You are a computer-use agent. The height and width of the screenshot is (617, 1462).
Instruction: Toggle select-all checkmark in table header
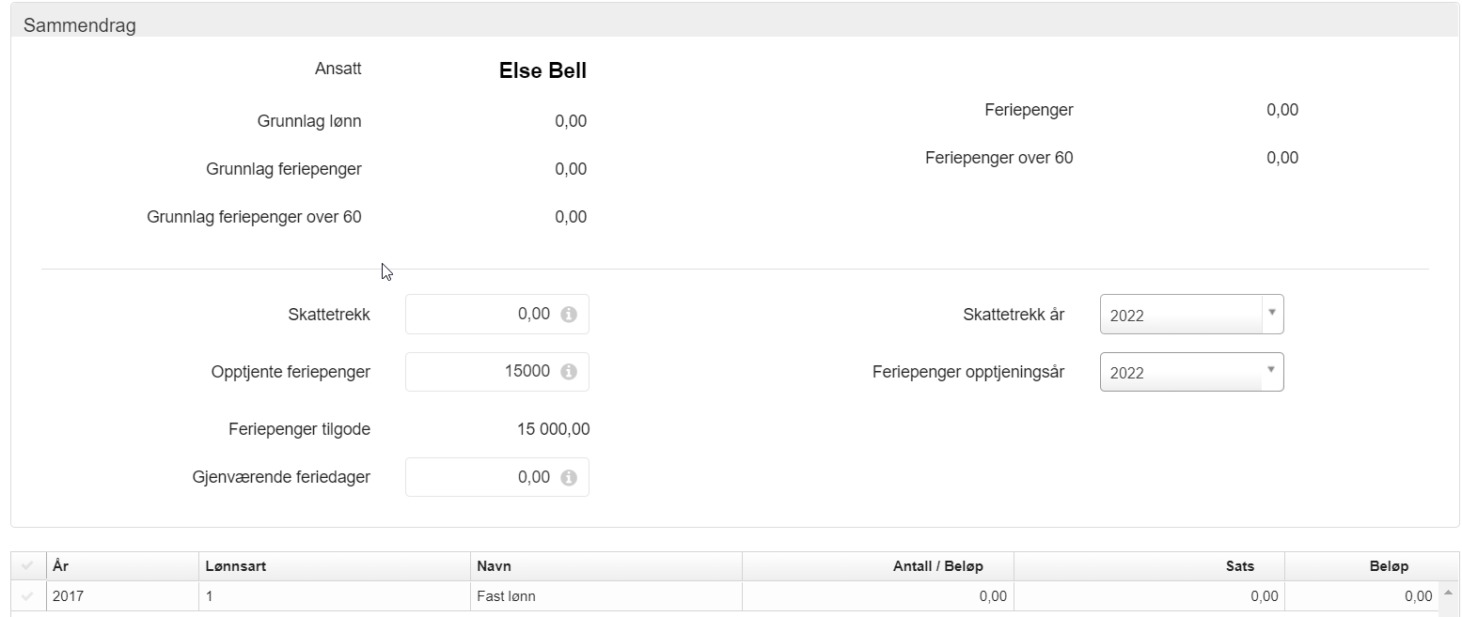pos(27,566)
